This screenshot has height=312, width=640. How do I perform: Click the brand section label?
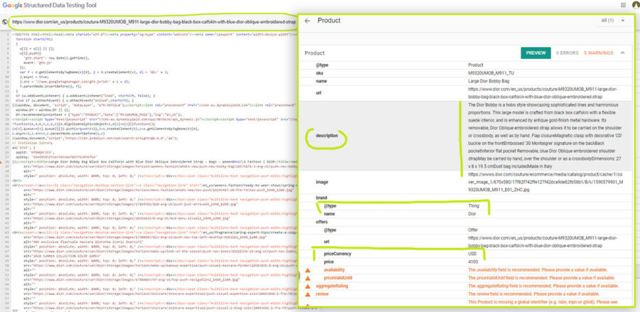click(321, 198)
